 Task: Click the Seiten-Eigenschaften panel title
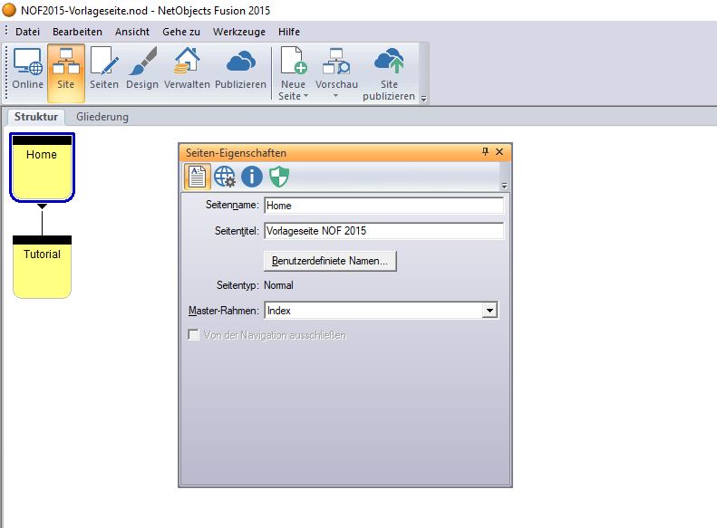click(x=236, y=152)
